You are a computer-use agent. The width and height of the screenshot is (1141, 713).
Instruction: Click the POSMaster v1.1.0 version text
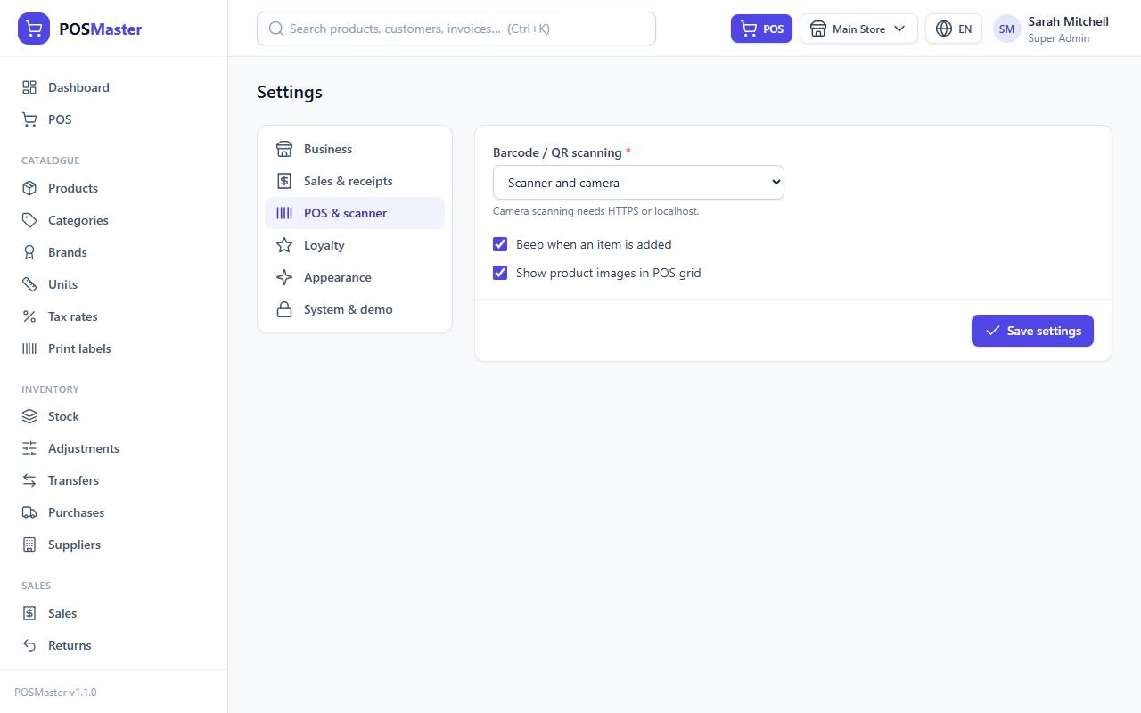[55, 693]
